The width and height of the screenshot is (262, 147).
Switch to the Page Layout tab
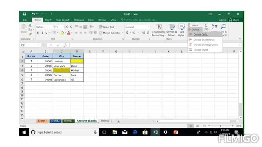(x=62, y=20)
